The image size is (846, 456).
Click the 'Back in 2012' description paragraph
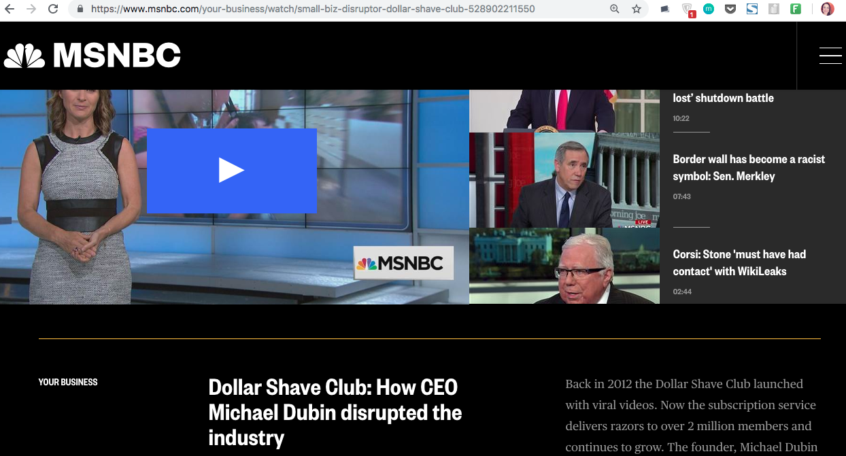(691, 416)
